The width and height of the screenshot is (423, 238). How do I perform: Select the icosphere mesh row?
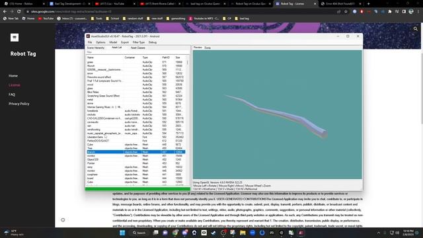tap(136, 175)
